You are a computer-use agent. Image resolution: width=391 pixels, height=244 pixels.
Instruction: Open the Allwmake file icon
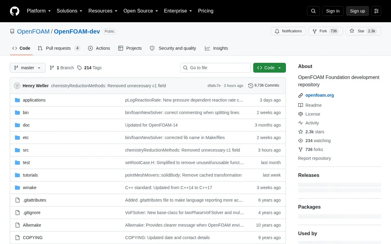17,225
